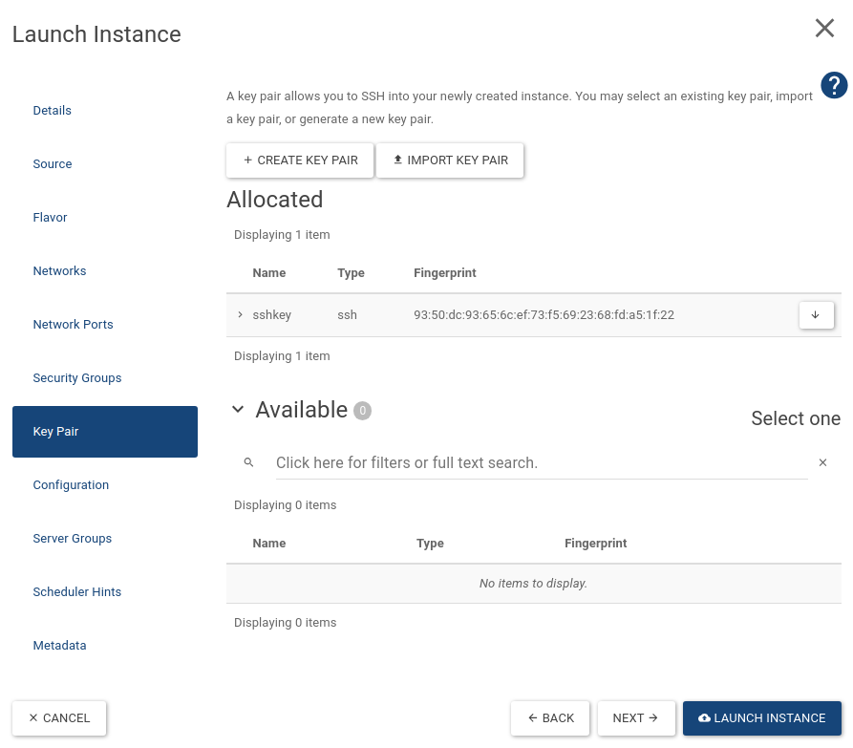Collapse the Available section
Screen dimensions: 853x748
point(238,410)
